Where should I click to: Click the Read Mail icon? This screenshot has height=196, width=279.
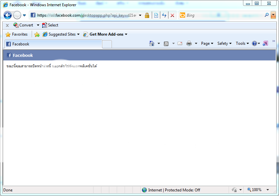(180, 43)
